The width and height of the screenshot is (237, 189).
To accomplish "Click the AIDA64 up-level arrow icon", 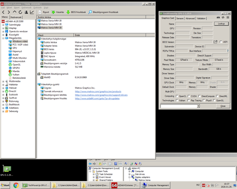I will point(14,12).
